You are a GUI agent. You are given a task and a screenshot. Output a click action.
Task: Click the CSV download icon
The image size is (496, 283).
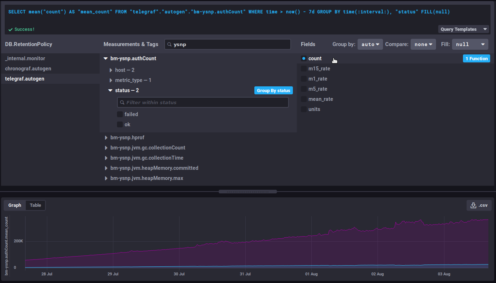tap(473, 205)
